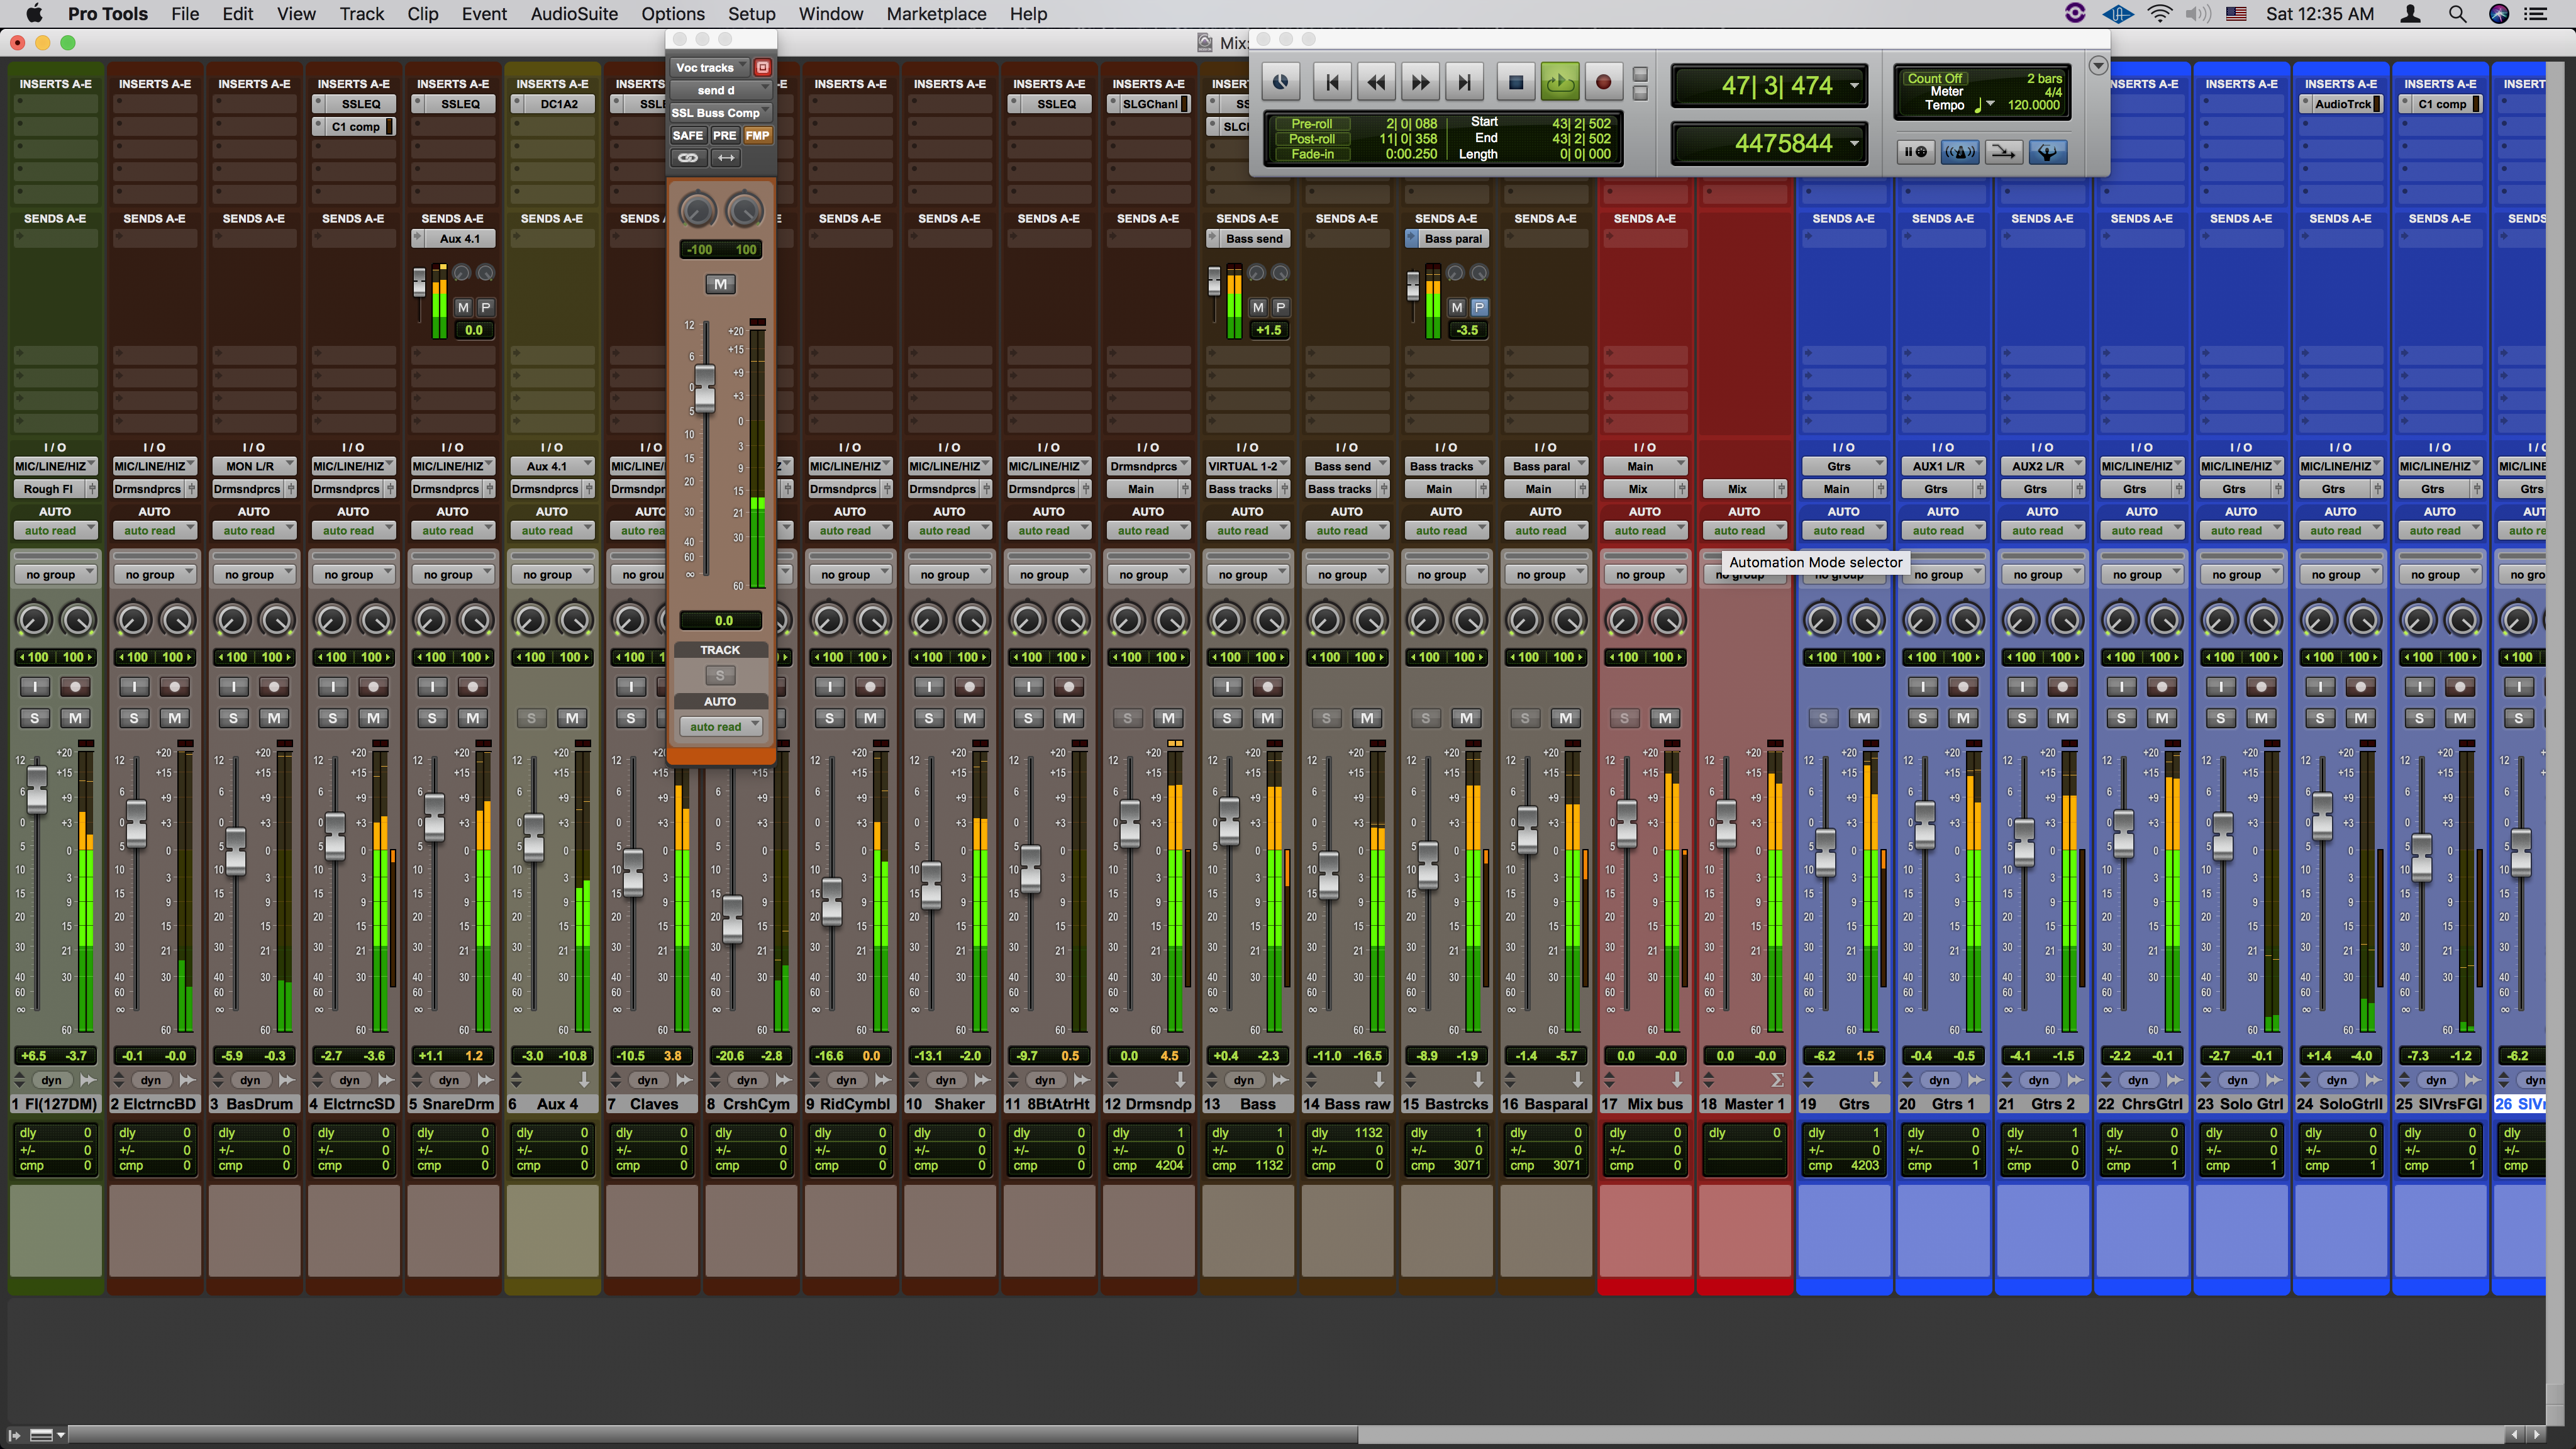The height and width of the screenshot is (1449, 2576).
Task: Click the left pan knob in send window
Action: pos(698,211)
